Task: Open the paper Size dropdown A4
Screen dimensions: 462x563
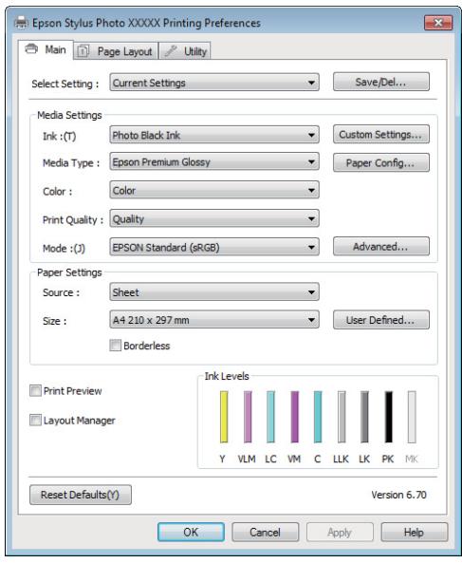Action: pyautogui.click(x=214, y=320)
